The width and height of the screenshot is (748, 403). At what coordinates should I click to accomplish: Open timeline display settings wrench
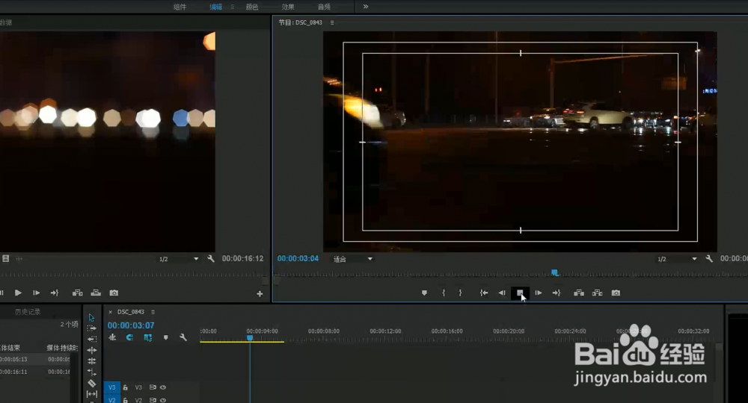[183, 337]
